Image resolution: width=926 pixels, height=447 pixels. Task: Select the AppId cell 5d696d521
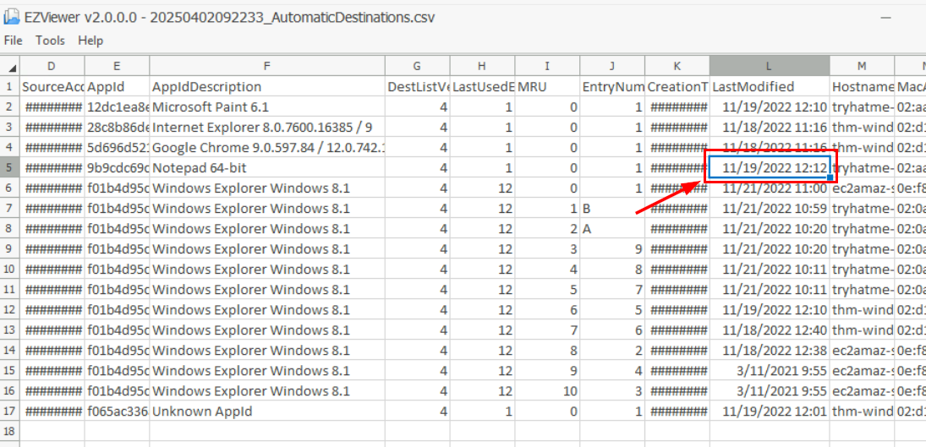tap(117, 148)
